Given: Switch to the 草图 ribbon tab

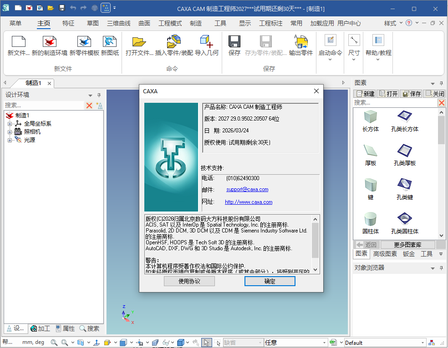Looking at the screenshot, I should [93, 23].
